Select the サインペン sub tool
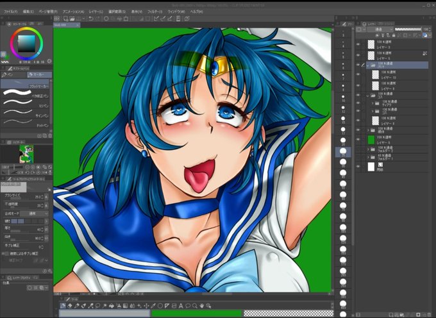This screenshot has width=436, height=318. click(25, 113)
